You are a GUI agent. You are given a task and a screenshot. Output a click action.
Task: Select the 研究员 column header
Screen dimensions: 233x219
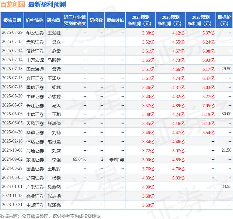point(54,20)
